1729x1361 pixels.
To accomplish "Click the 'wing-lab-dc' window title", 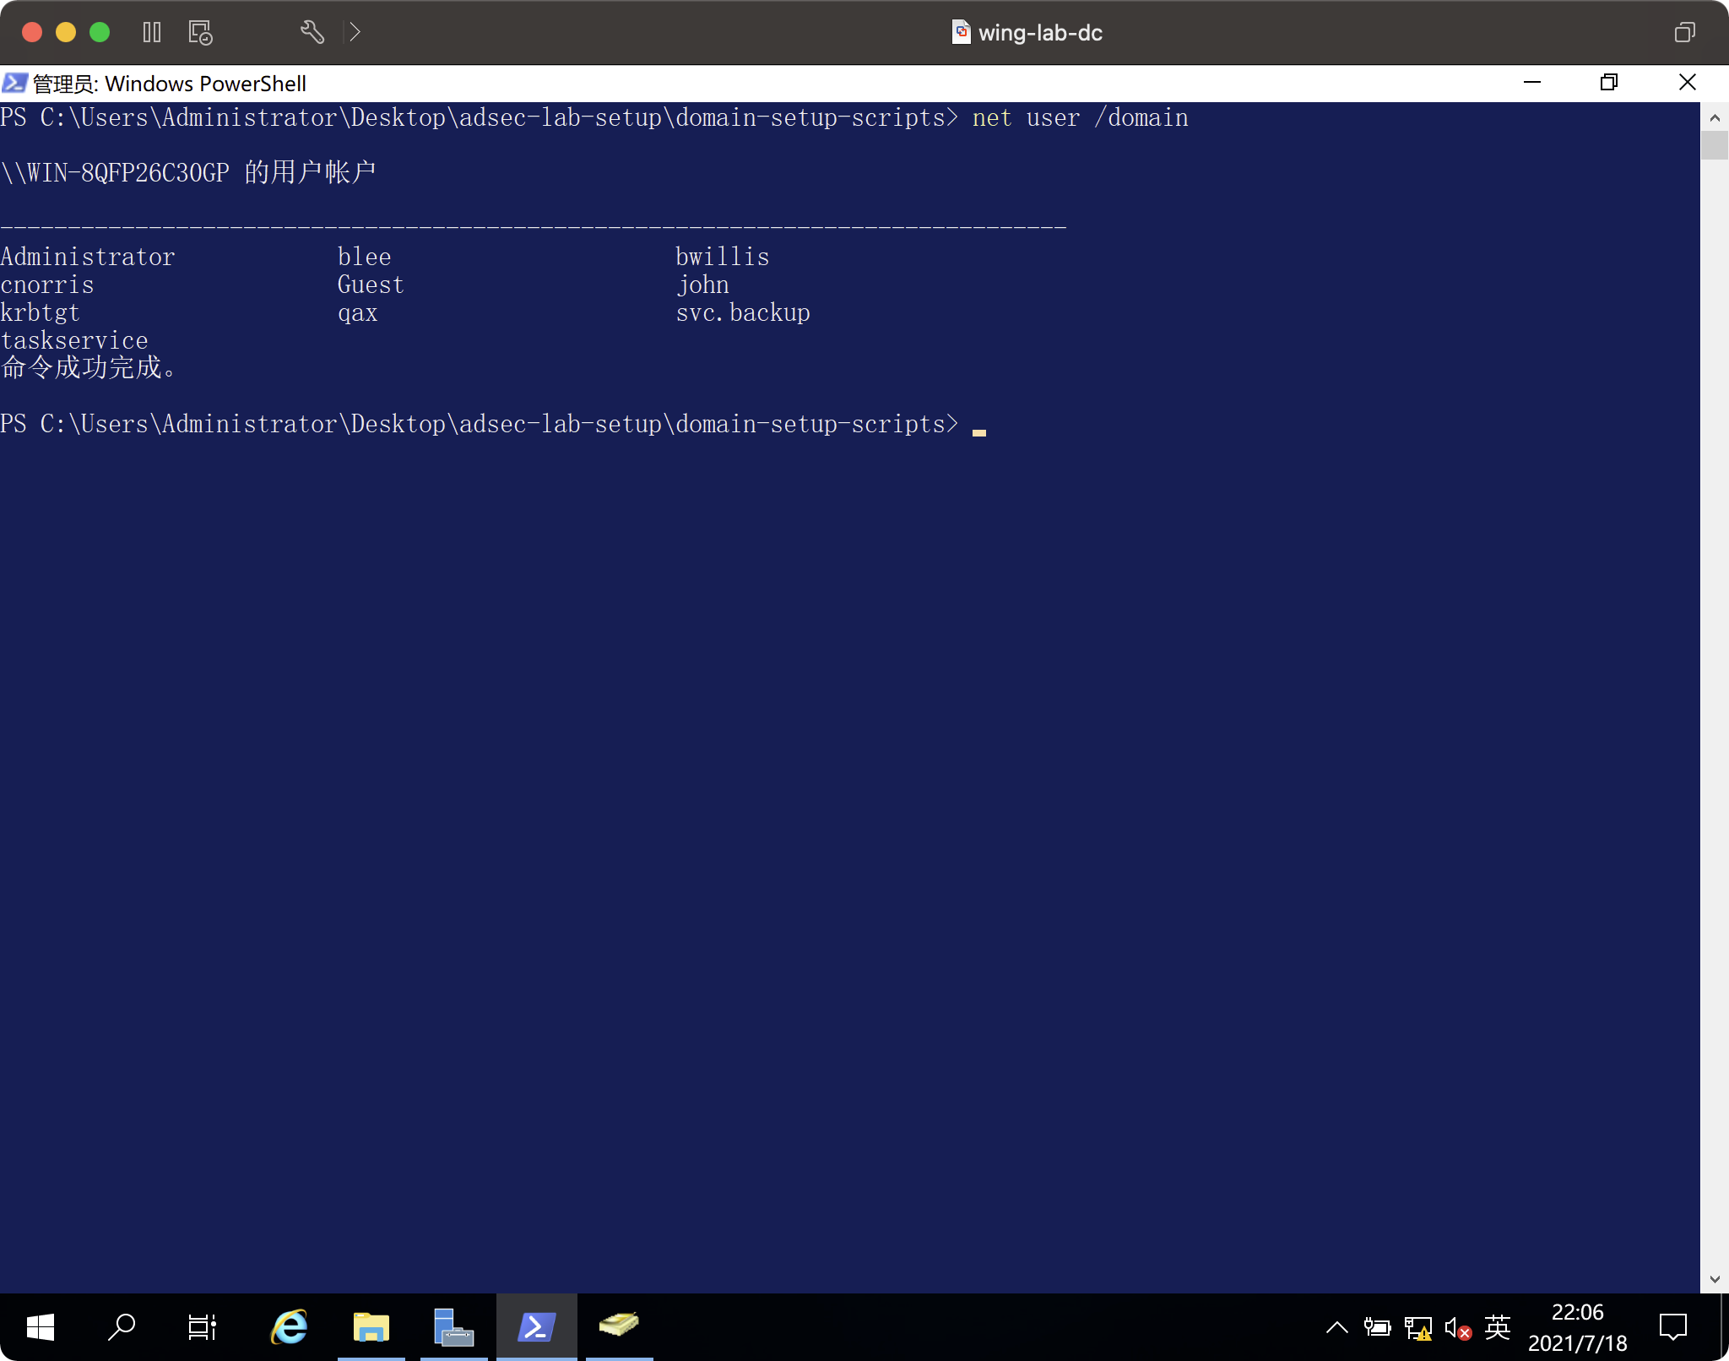I will pos(1040,33).
